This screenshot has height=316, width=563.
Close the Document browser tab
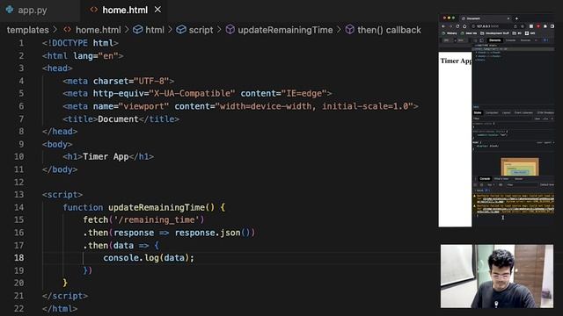click(x=508, y=18)
